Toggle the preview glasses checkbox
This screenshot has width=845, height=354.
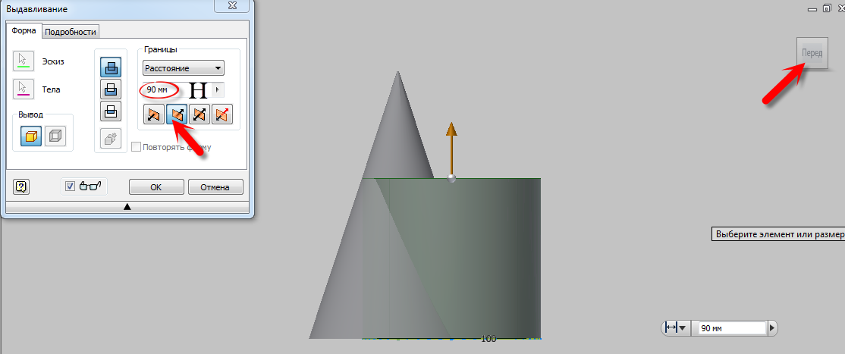click(x=71, y=186)
